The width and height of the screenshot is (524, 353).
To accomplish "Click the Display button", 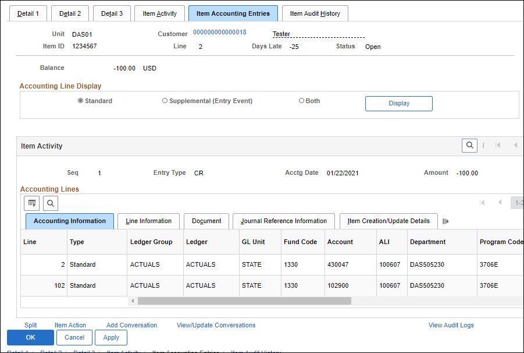I will (398, 103).
